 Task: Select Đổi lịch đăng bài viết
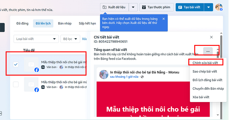click(207, 80)
